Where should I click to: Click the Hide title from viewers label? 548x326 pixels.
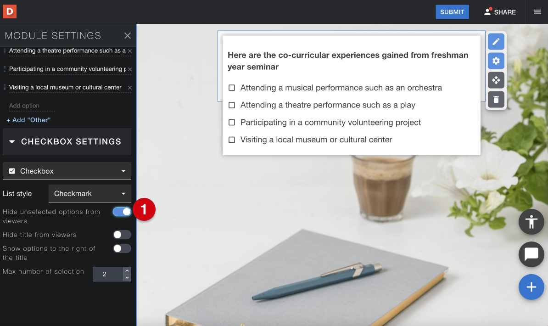point(39,235)
